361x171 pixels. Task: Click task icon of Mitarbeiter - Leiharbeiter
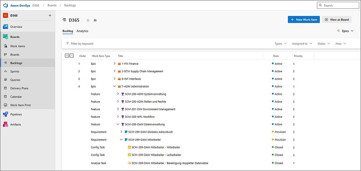(129, 155)
